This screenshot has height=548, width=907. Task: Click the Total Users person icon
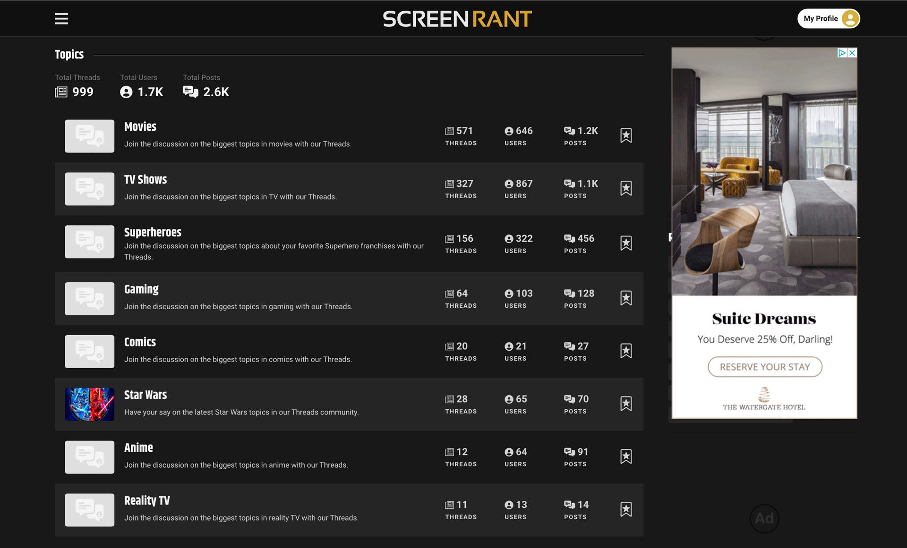(126, 92)
